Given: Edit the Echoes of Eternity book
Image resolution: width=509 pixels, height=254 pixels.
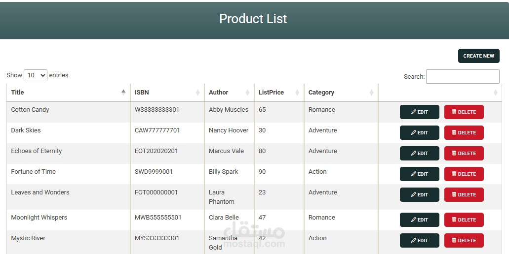Looking at the screenshot, I should pyautogui.click(x=420, y=154).
